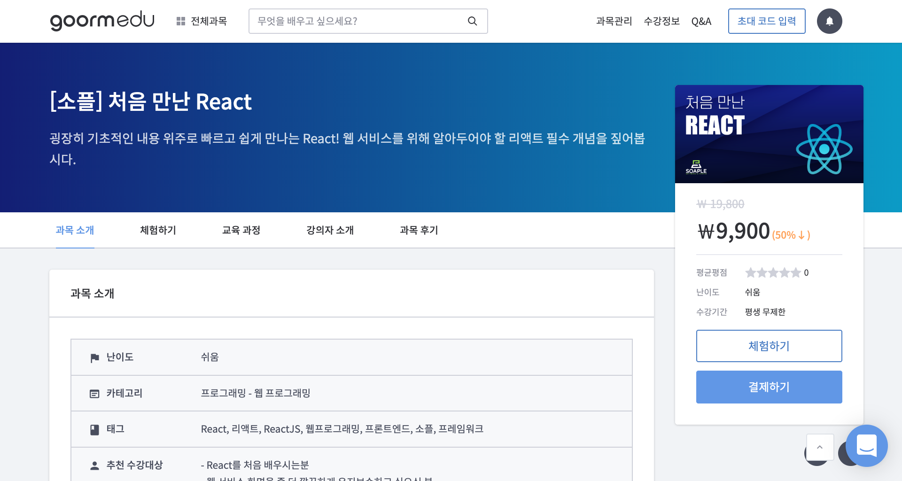The width and height of the screenshot is (902, 481).
Task: Click the 전체과목 label
Action: (209, 21)
